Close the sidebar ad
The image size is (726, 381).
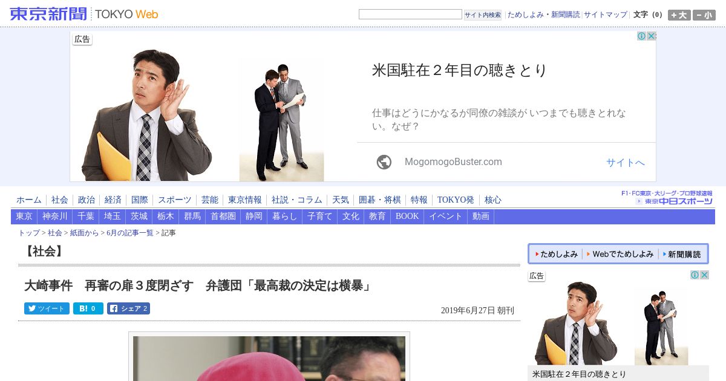pos(705,275)
